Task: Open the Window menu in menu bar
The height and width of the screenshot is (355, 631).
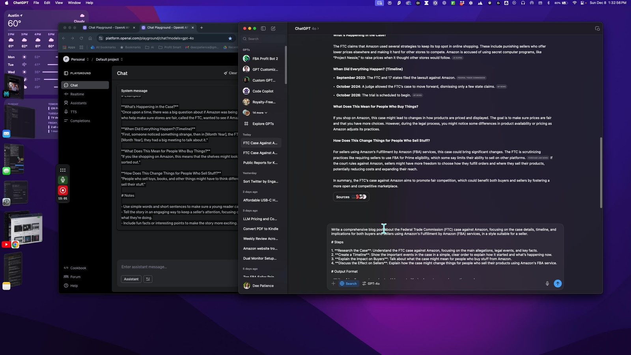Action: pos(75,3)
